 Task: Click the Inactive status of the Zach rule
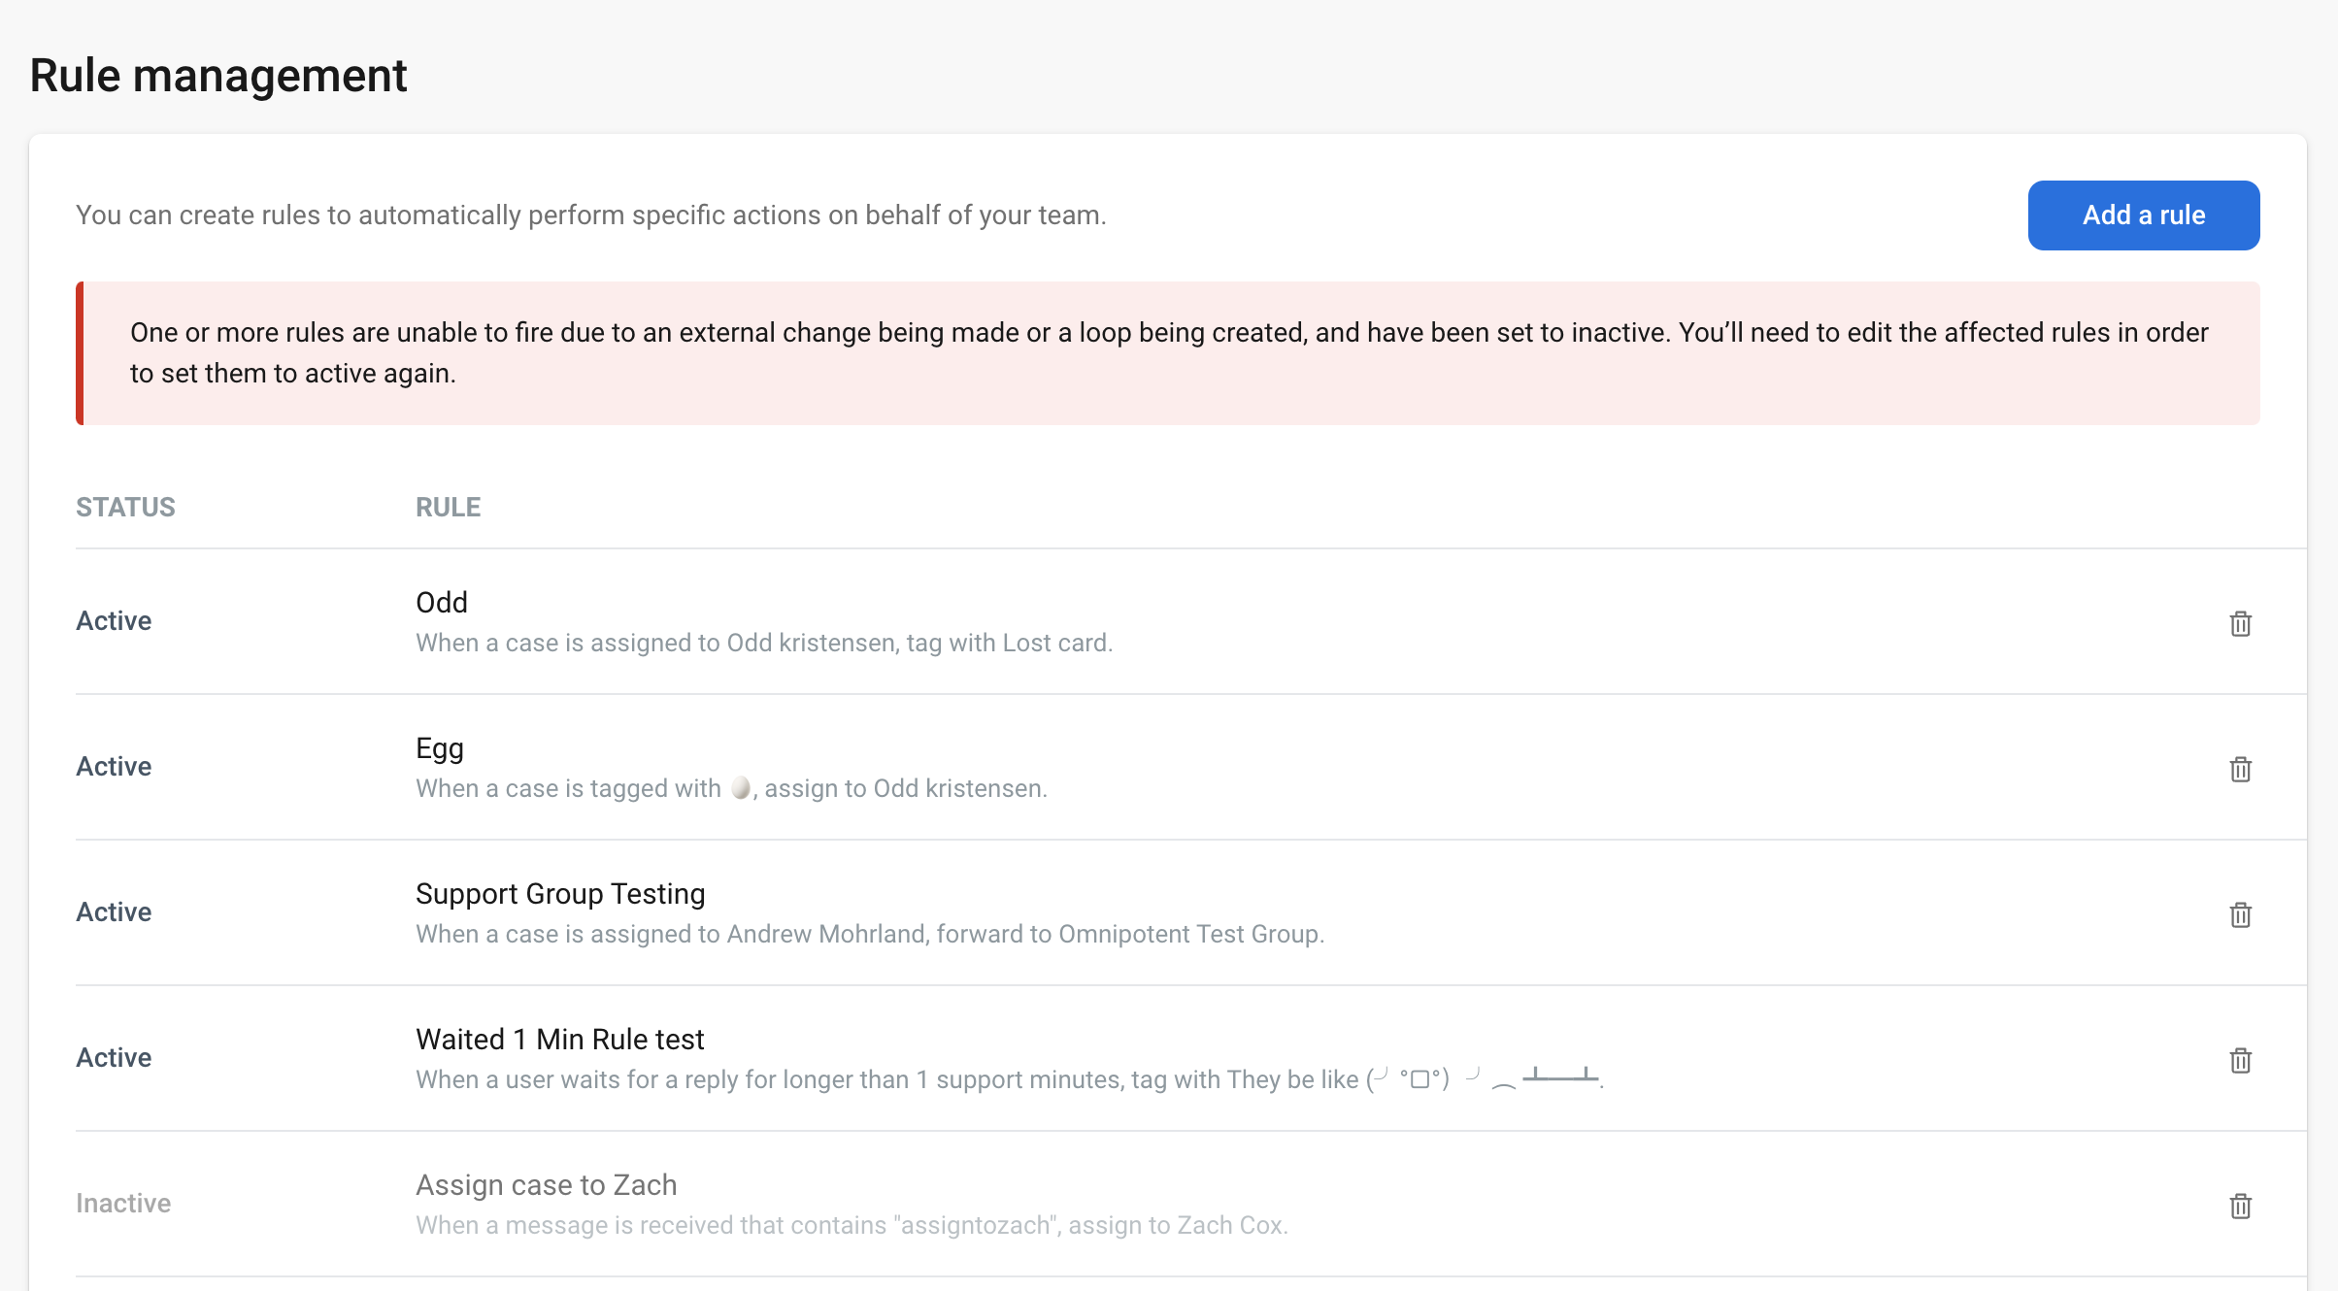tap(123, 1204)
